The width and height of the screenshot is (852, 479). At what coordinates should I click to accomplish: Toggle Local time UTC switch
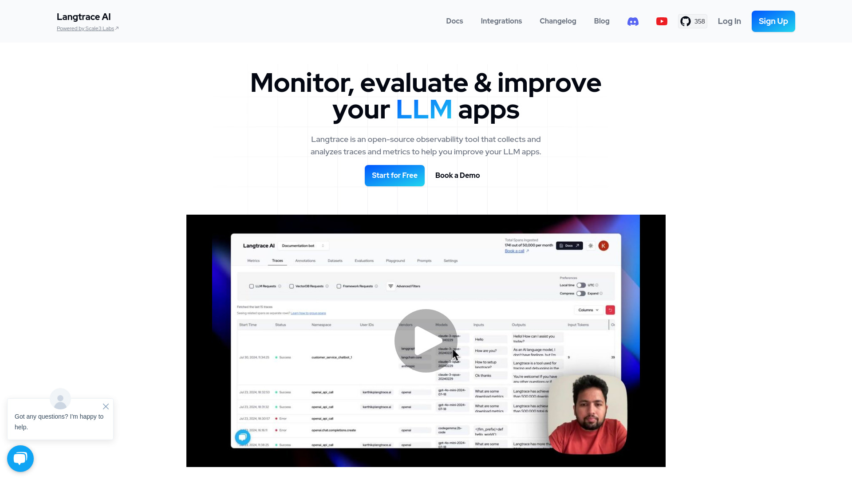coord(580,285)
